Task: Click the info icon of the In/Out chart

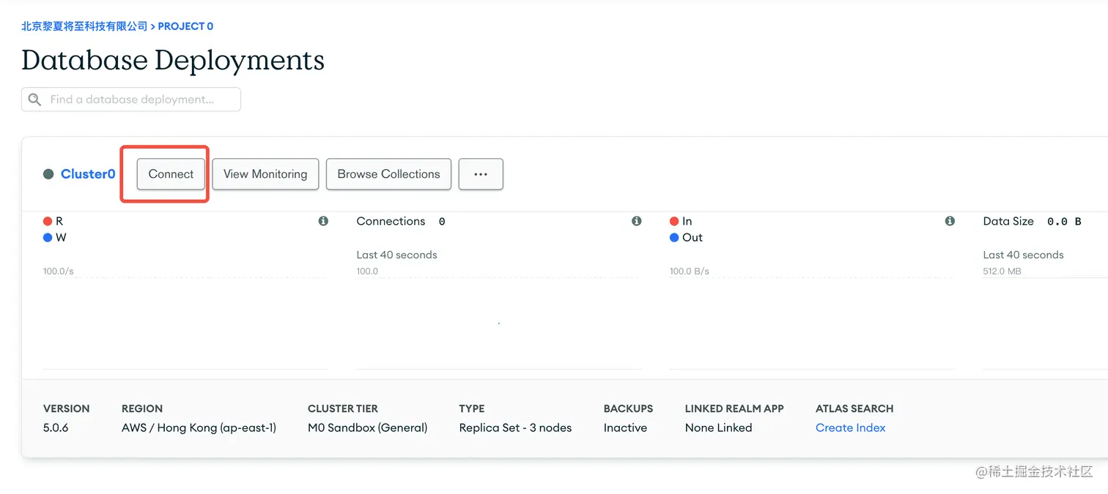Action: coord(950,221)
